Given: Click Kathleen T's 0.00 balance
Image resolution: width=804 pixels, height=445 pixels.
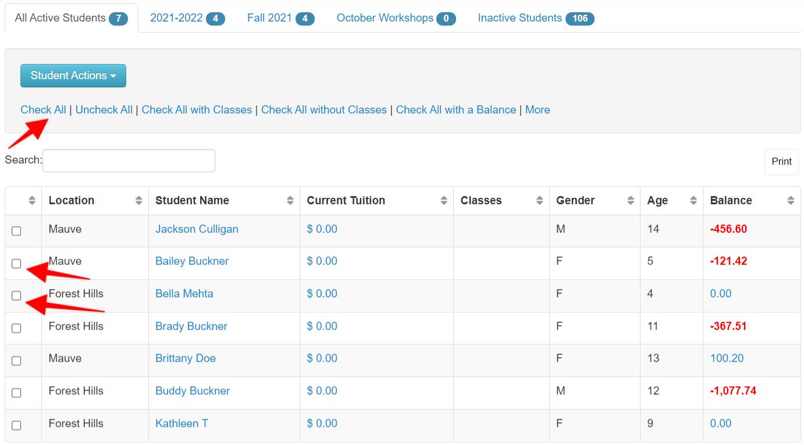Looking at the screenshot, I should click(721, 423).
